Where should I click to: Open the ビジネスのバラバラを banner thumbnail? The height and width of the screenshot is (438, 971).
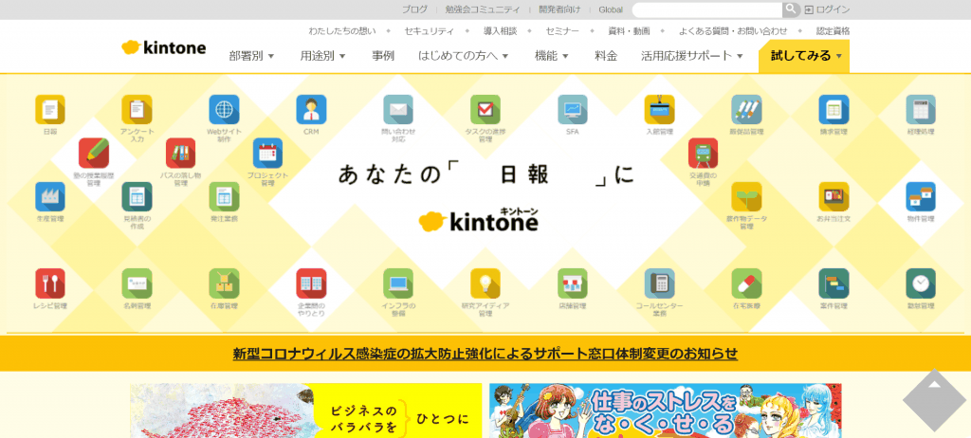[x=306, y=411]
